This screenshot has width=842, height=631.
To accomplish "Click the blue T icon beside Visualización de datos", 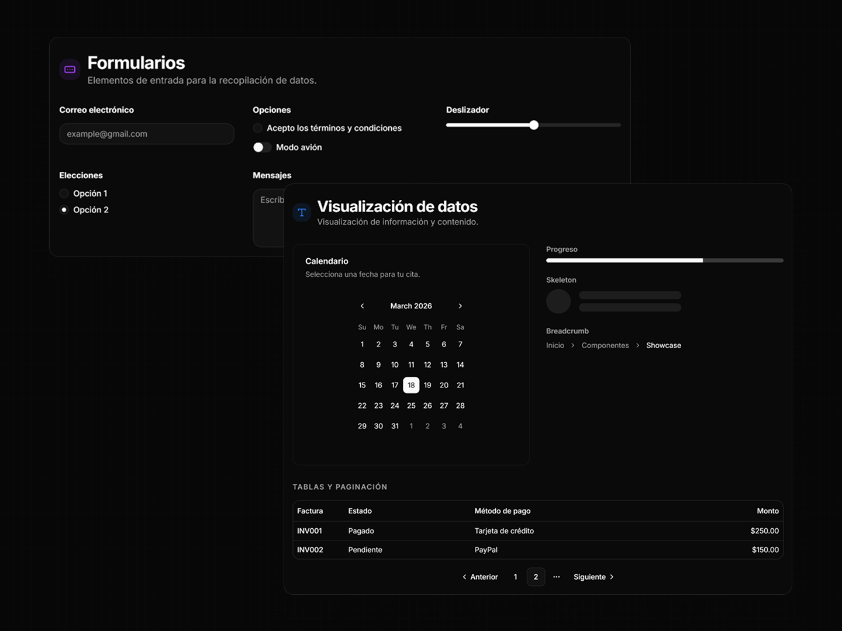I will 302,213.
